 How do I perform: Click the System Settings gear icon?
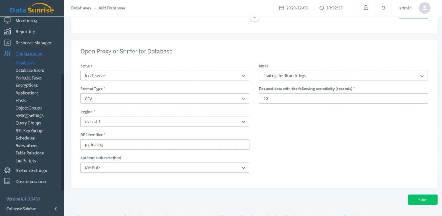(7, 170)
